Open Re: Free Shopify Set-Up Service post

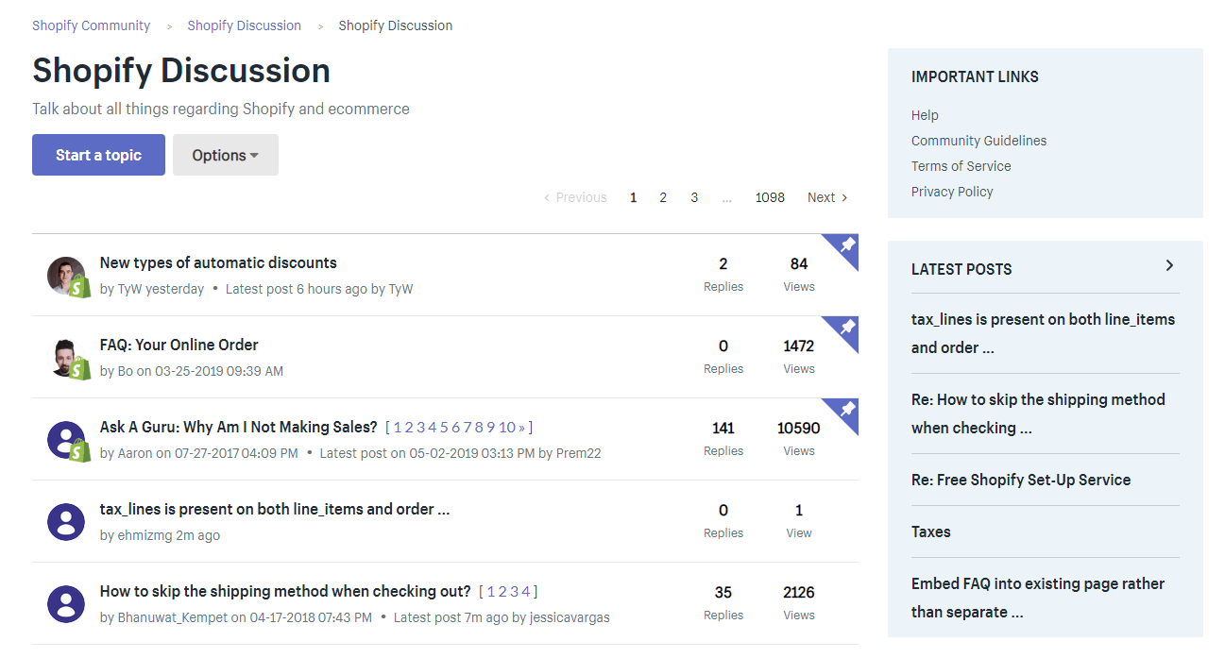click(x=1021, y=480)
